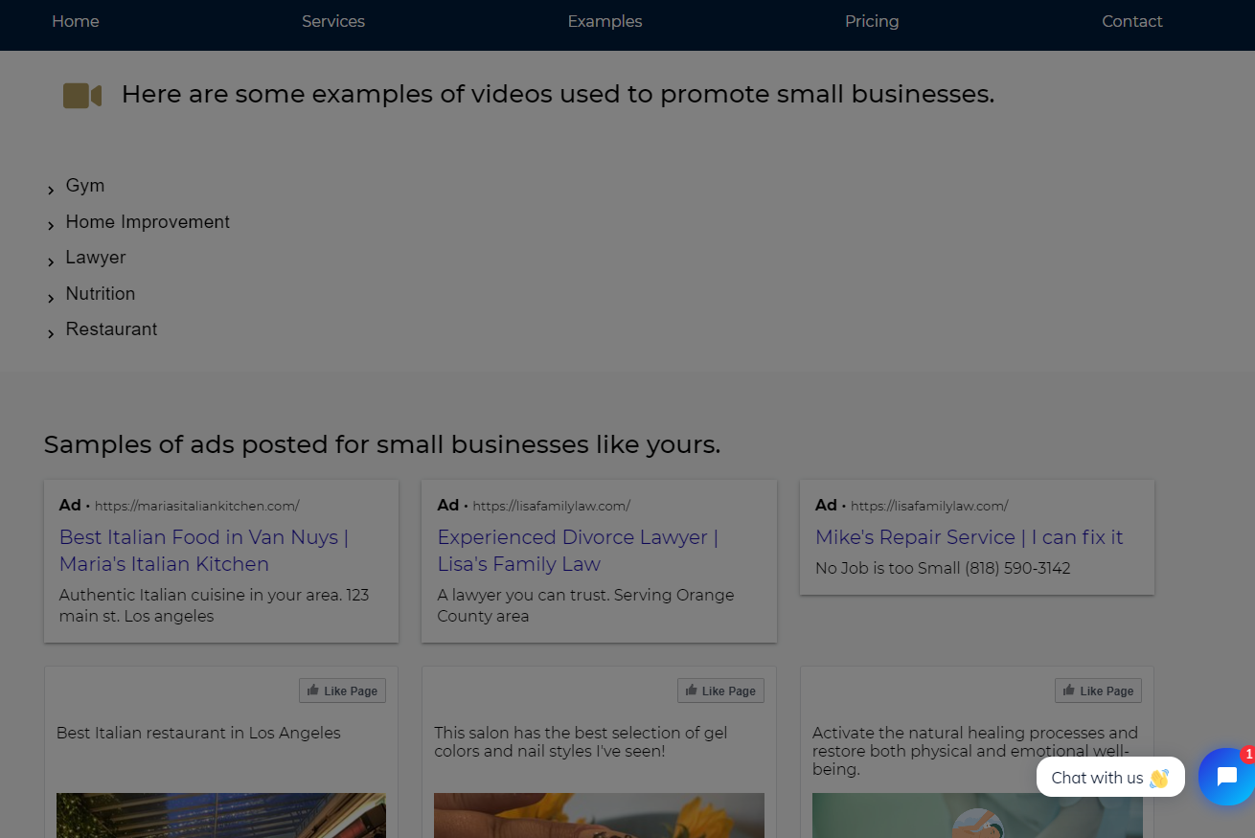Click 'Activate the natural healing processes' text
The image size is (1255, 838).
click(x=975, y=751)
